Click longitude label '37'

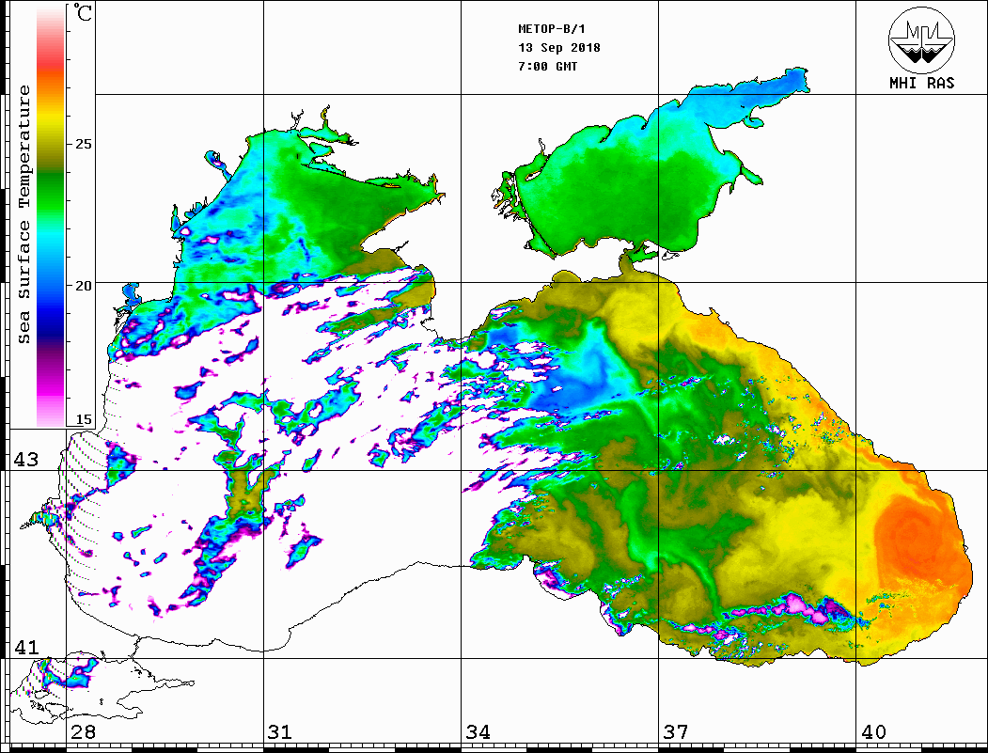(676, 732)
